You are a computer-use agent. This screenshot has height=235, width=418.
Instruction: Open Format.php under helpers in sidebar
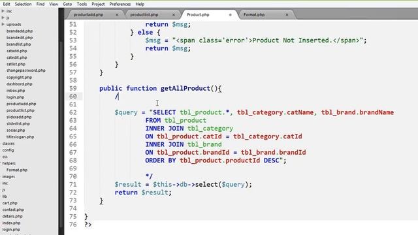point(17,170)
